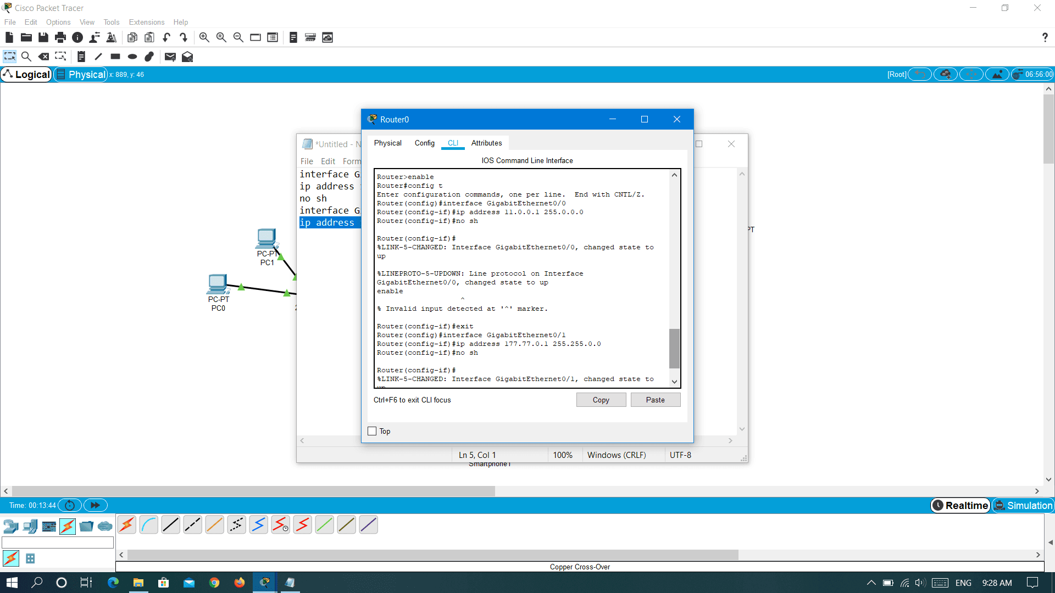Copy selection with the toolbar copy icon
This screenshot has height=593, width=1055.
point(132,37)
